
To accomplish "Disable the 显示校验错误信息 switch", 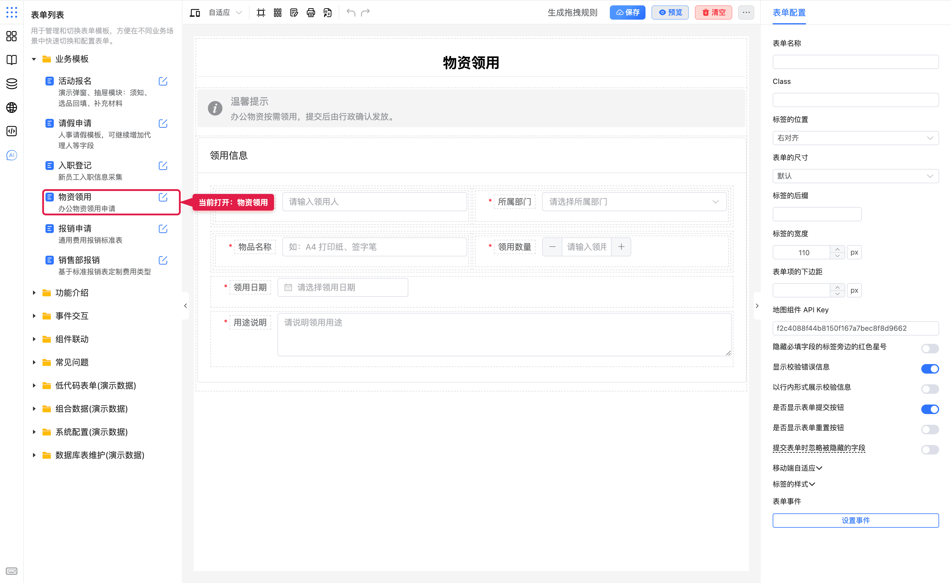I will tap(930, 369).
